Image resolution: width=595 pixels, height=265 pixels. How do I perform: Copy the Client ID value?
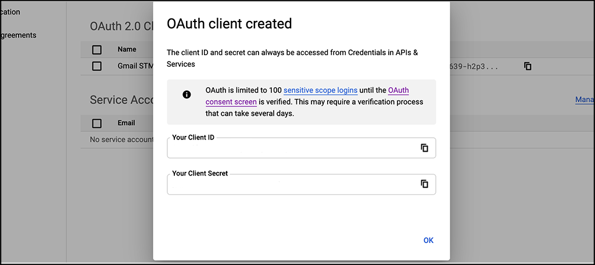click(424, 148)
